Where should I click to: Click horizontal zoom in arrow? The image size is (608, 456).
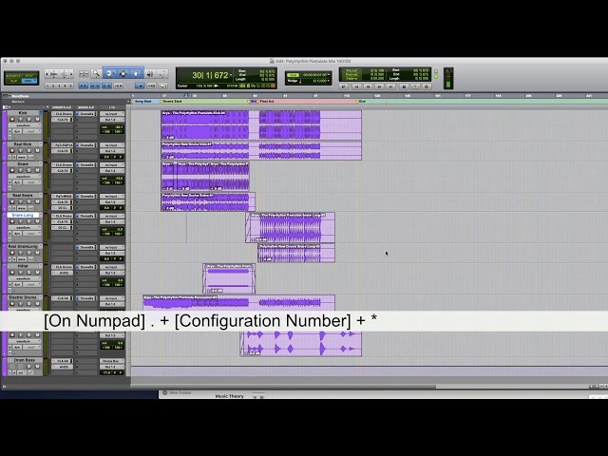71,73
